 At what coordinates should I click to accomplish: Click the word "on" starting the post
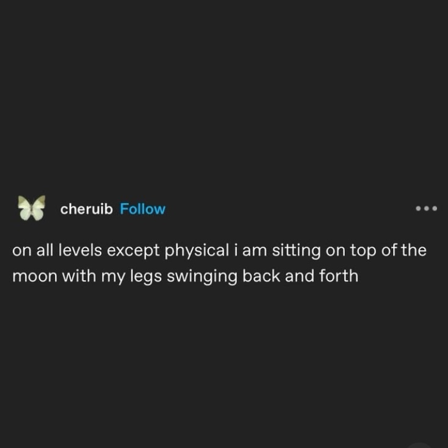20,251
